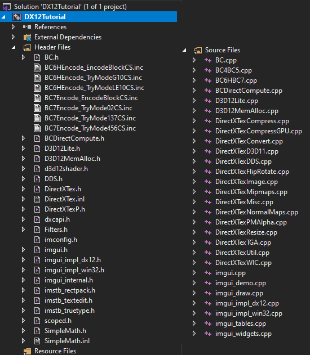Expand the References node
Screen dimensions: 310x355
[13, 27]
